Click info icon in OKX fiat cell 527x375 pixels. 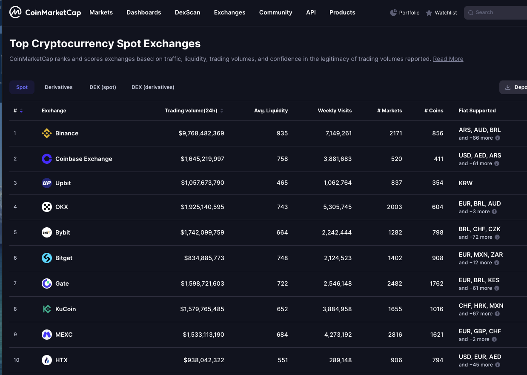(x=494, y=212)
